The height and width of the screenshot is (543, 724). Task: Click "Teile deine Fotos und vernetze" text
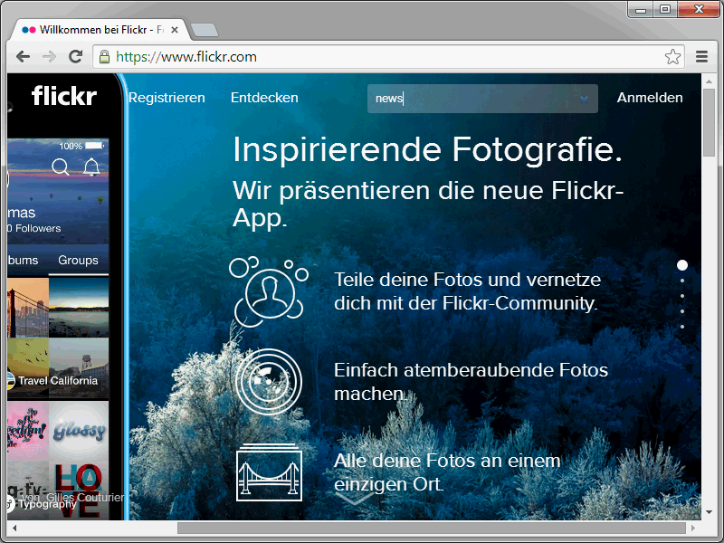pyautogui.click(x=467, y=280)
